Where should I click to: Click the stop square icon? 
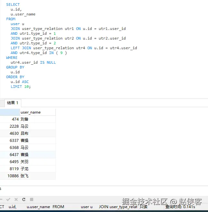coord(32,199)
